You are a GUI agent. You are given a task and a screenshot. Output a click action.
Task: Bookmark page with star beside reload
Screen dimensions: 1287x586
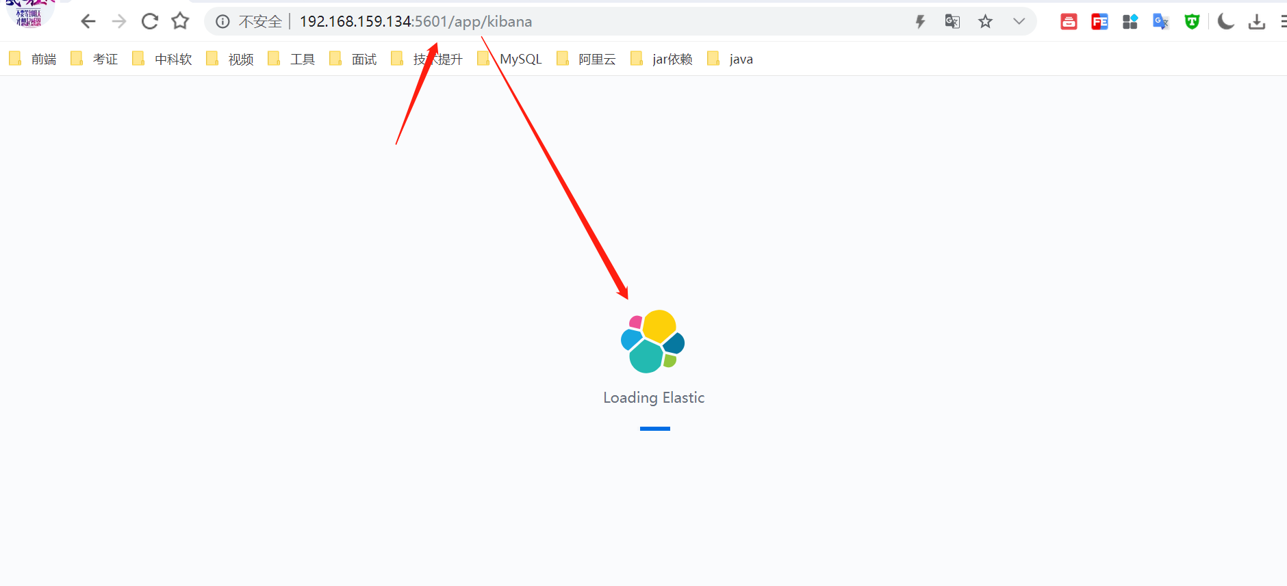point(180,21)
